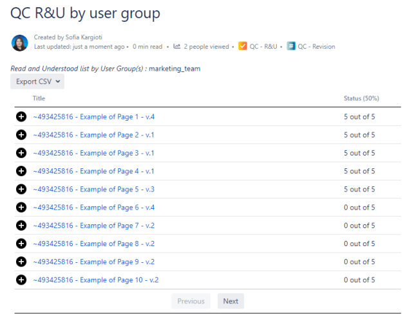Expand the Example of Page 8 row

click(x=21, y=244)
